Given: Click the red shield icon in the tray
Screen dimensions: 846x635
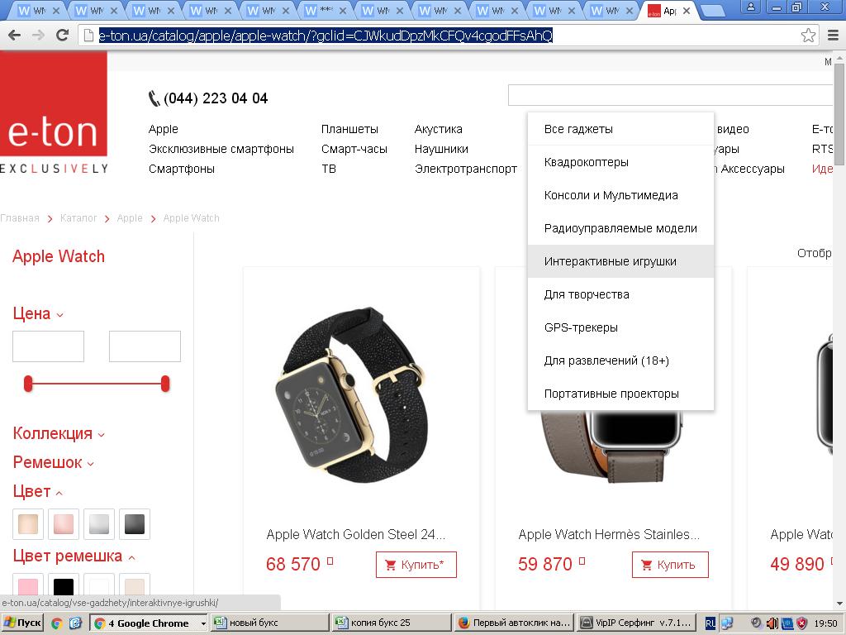Looking at the screenshot, I should pos(802,623).
